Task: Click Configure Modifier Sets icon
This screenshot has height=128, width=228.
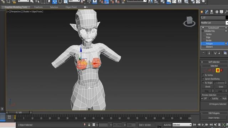Action: [x=225, y=53]
